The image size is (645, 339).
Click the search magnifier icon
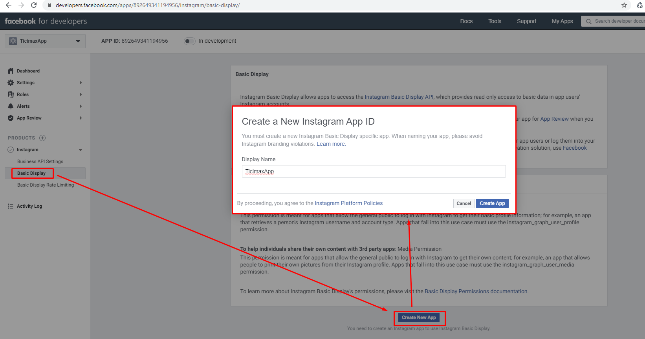[588, 22]
